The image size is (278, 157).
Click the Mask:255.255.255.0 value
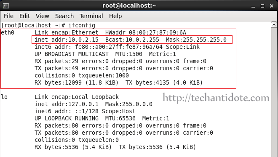click(x=196, y=40)
